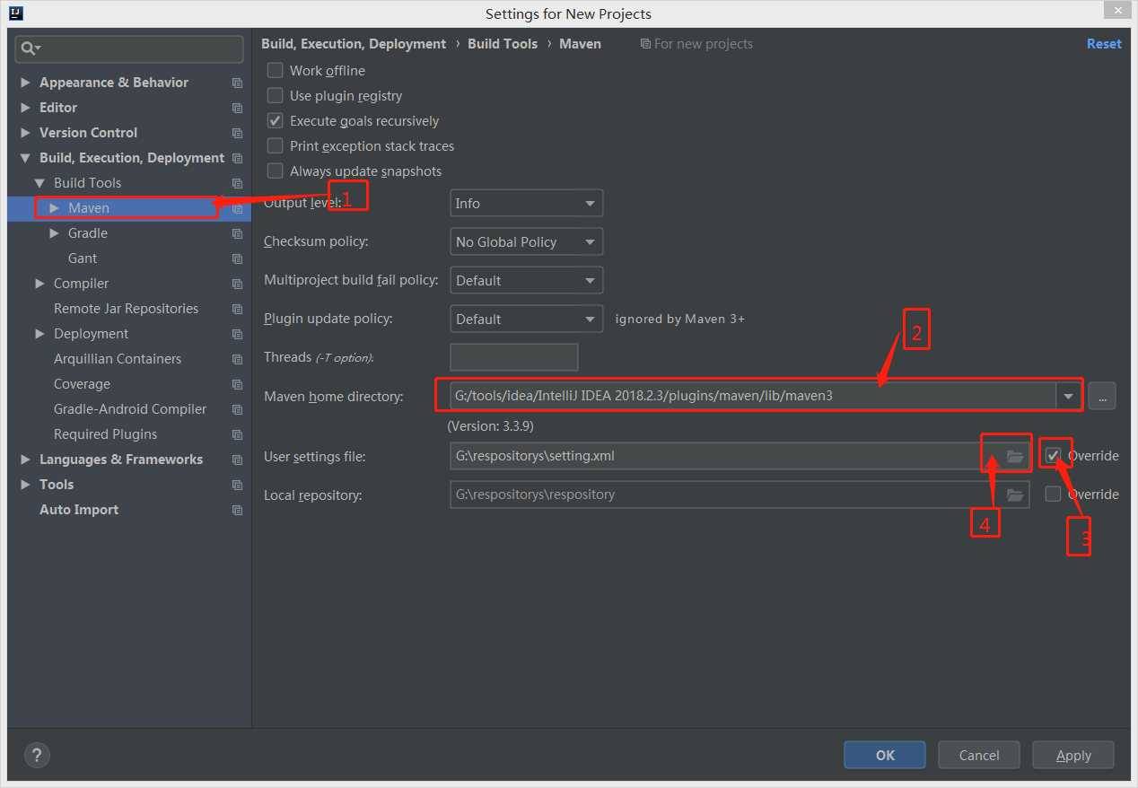1138x788 pixels.
Task: Click project-level icon next to Gant
Action: click(237, 258)
